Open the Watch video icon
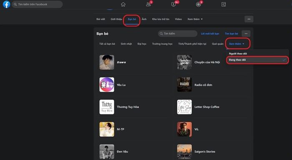This screenshot has width=292, height=160. [174, 4]
